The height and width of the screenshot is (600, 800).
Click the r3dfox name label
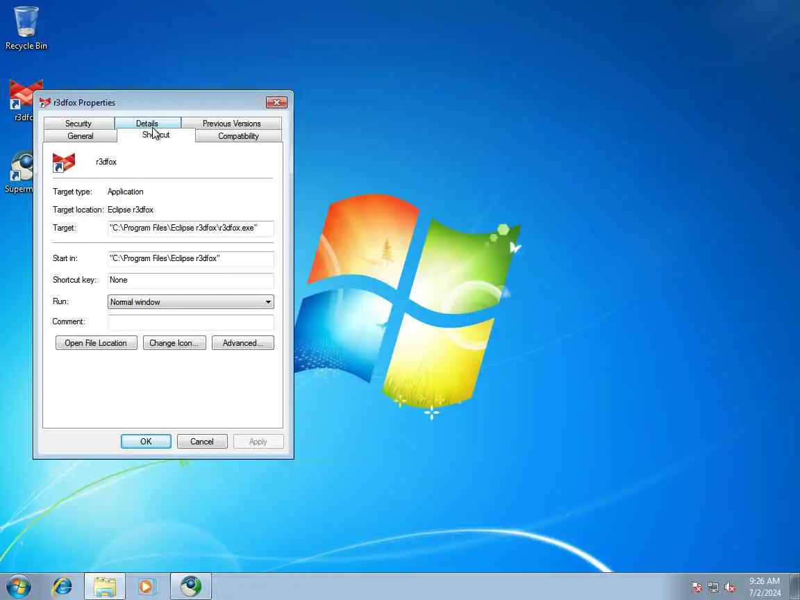click(106, 162)
